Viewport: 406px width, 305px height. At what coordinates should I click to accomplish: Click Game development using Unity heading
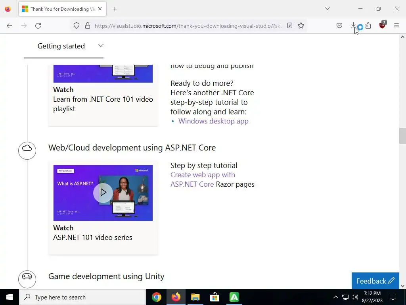106,276
